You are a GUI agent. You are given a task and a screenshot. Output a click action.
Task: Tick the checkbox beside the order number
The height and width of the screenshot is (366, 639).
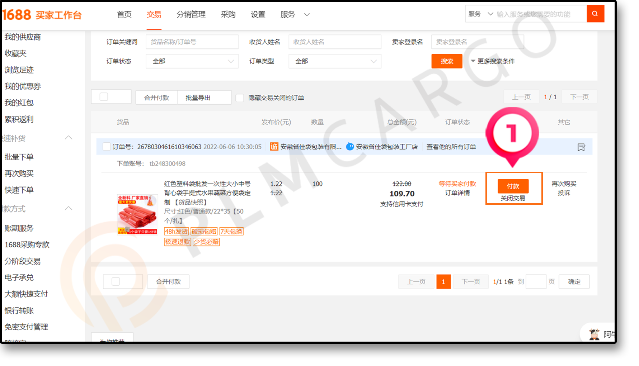[x=107, y=147]
